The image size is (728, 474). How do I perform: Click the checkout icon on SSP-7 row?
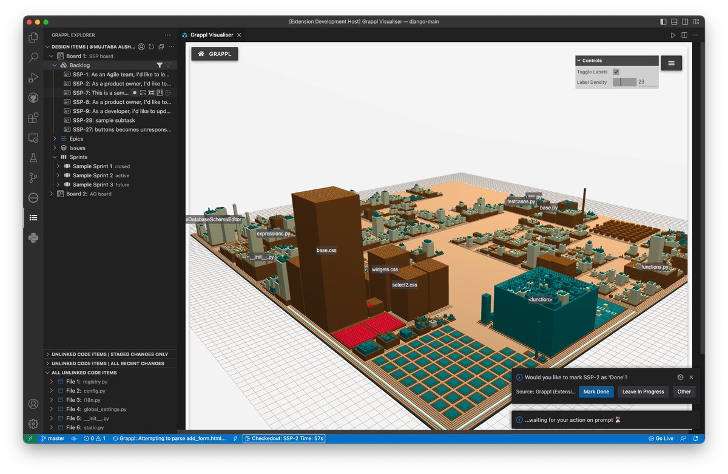[168, 93]
